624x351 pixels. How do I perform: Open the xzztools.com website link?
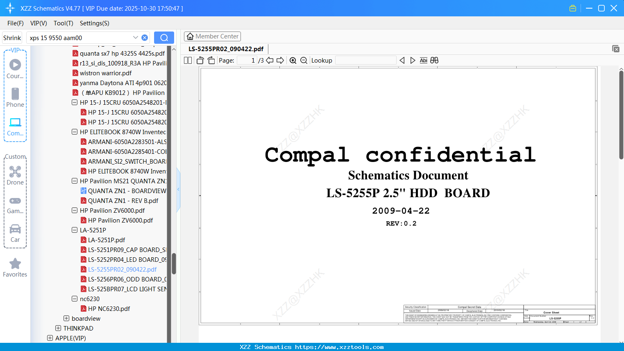pyautogui.click(x=339, y=347)
